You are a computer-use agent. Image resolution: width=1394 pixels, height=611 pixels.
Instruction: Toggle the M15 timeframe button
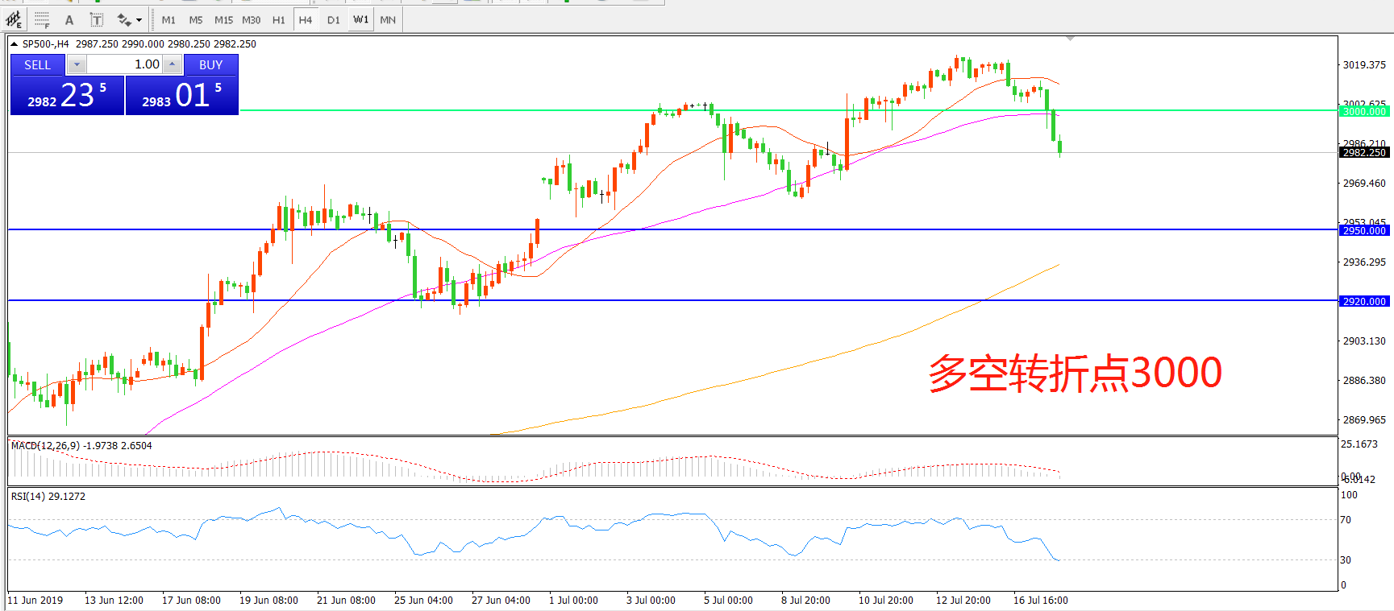click(223, 20)
